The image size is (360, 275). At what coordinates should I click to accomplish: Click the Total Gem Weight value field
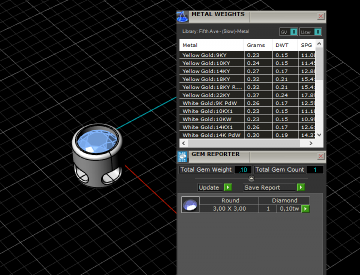coord(243,170)
